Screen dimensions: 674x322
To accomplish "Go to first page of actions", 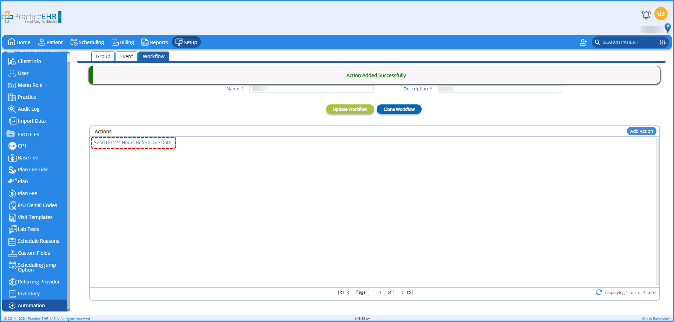I will click(x=341, y=293).
